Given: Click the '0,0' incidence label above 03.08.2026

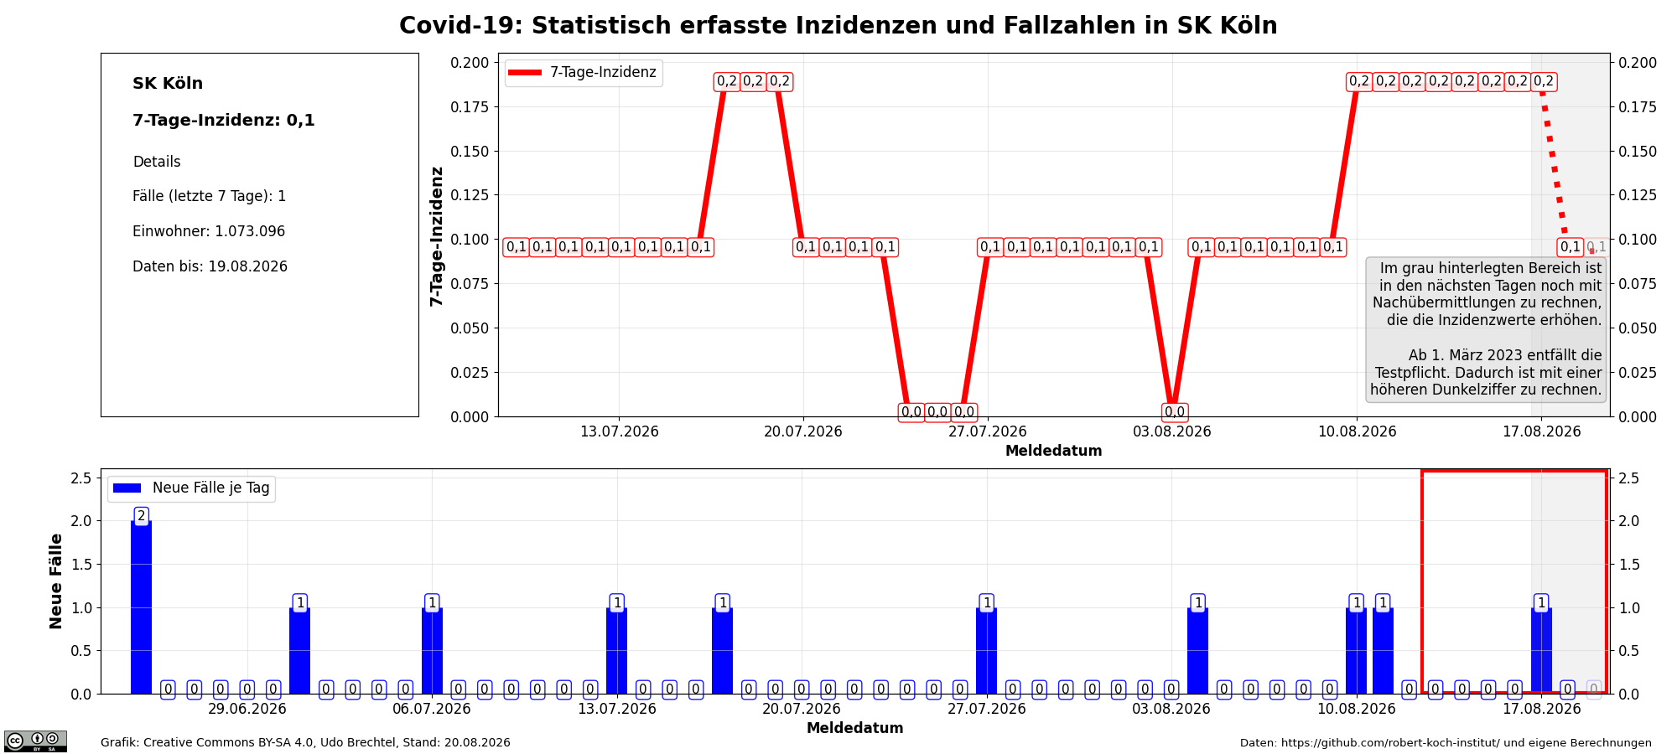Looking at the screenshot, I should 1175,412.
